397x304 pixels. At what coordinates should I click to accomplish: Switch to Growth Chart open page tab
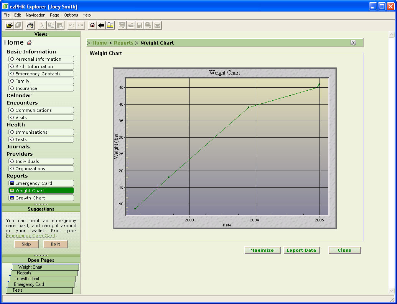tap(43, 279)
